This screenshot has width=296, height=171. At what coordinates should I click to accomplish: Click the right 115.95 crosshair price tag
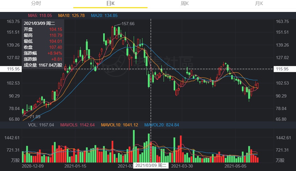tap(285, 69)
